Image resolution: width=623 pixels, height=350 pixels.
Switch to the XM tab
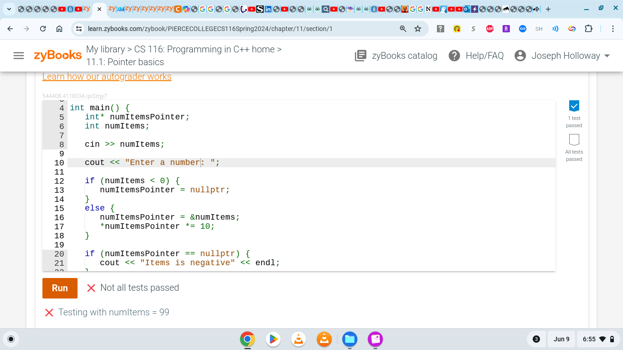point(120,9)
